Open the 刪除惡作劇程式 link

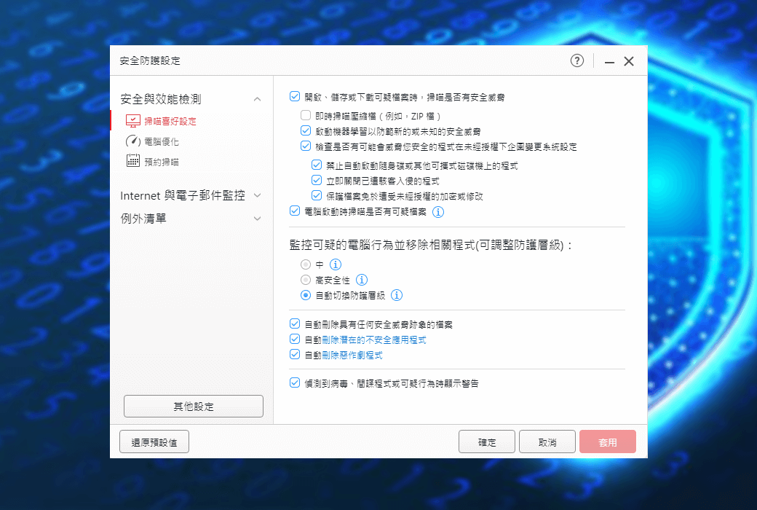(352, 356)
